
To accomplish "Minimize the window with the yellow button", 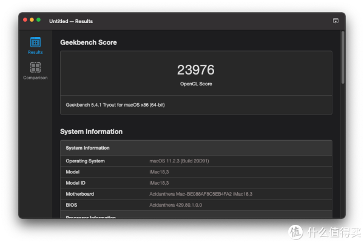I will [32, 20].
